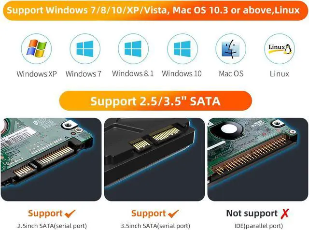Click the Windows 7 logo icon
Image resolution: width=309 pixels, height=230 pixels.
tap(85, 49)
